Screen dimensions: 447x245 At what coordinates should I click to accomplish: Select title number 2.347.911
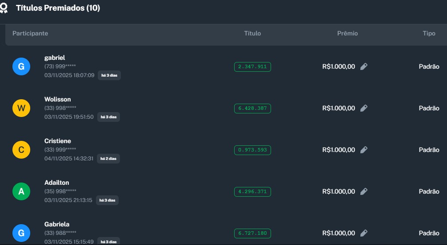pyautogui.click(x=252, y=66)
